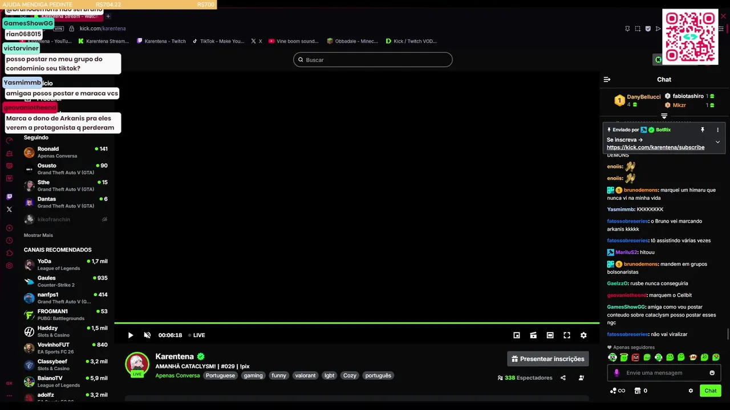
Task: Click the pin icon on the pinned message
Action: coord(703,130)
